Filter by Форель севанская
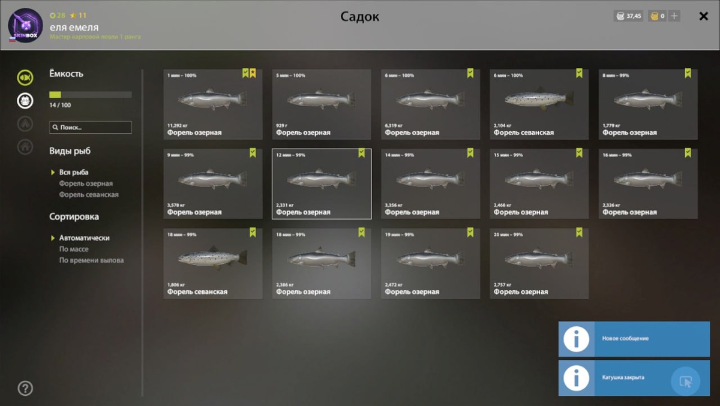Image resolution: width=720 pixels, height=406 pixels. [x=89, y=195]
